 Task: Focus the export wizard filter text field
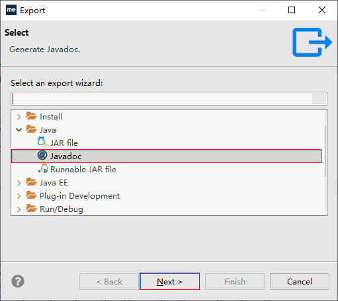pos(169,98)
